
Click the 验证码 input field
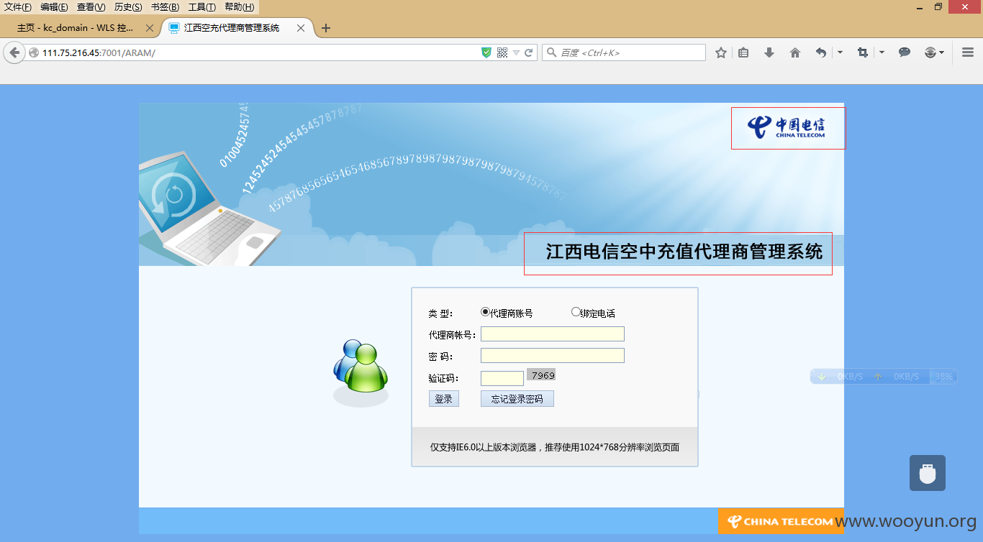click(x=502, y=378)
